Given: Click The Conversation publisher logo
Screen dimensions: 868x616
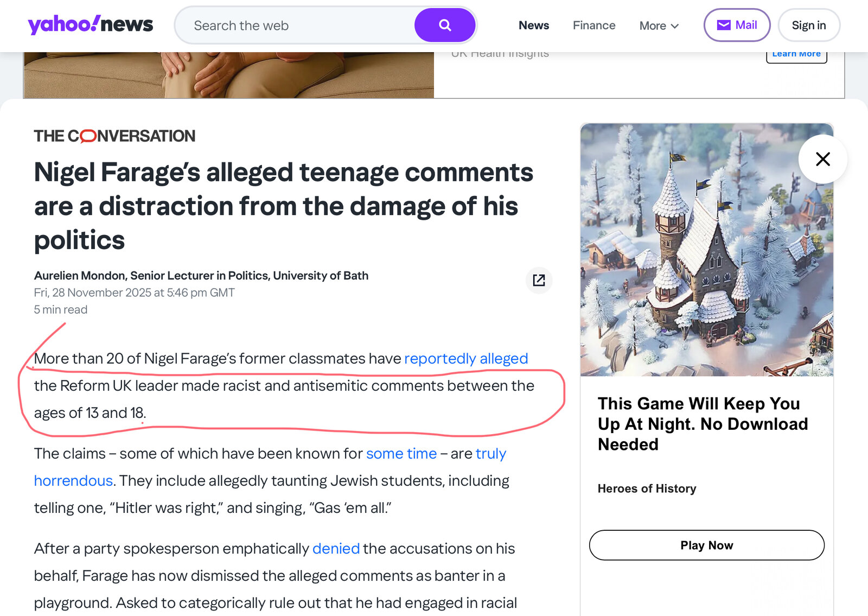Looking at the screenshot, I should click(114, 136).
